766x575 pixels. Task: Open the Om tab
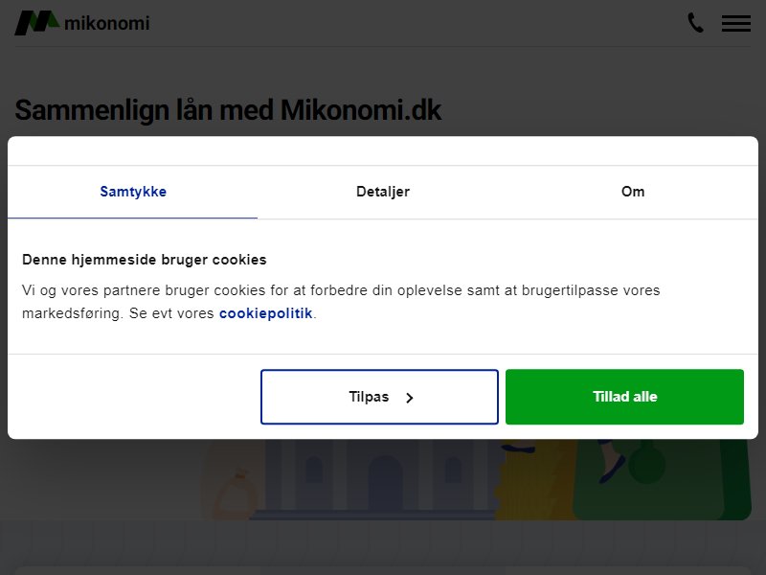(633, 192)
